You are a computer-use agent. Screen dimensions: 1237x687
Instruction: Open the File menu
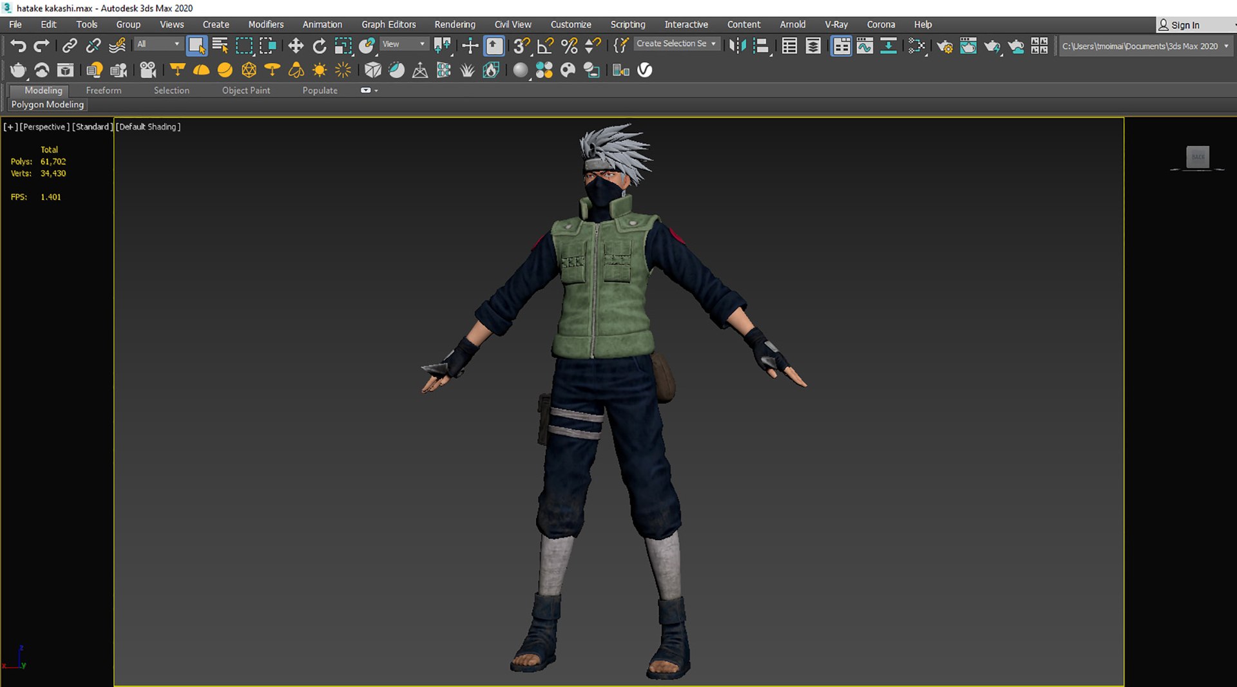tap(15, 24)
